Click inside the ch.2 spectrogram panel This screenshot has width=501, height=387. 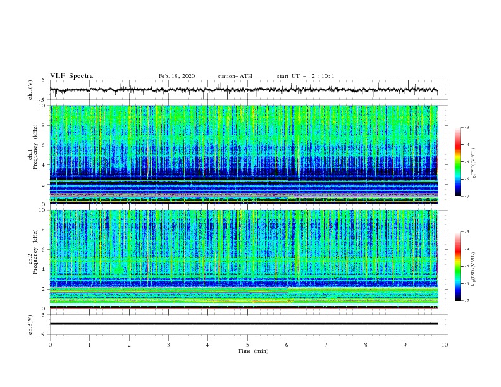coord(244,259)
